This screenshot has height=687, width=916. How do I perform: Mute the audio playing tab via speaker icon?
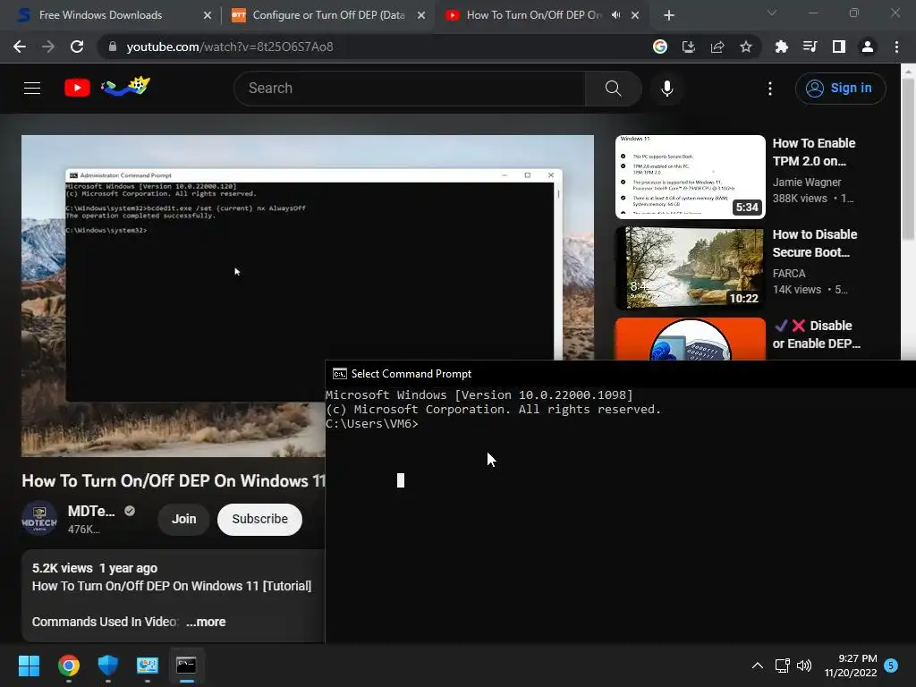[x=615, y=15]
